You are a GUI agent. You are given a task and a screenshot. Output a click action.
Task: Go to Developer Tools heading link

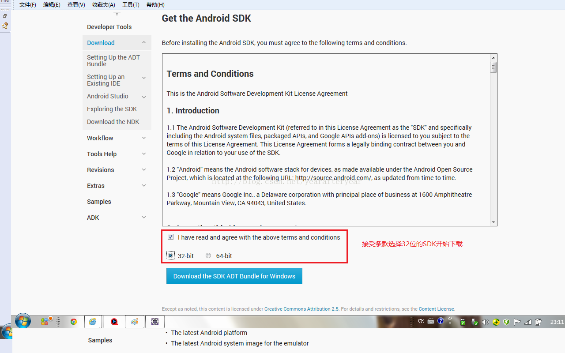click(109, 27)
